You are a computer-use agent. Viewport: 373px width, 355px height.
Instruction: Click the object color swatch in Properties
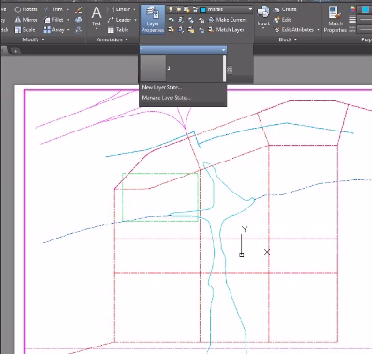366,9
